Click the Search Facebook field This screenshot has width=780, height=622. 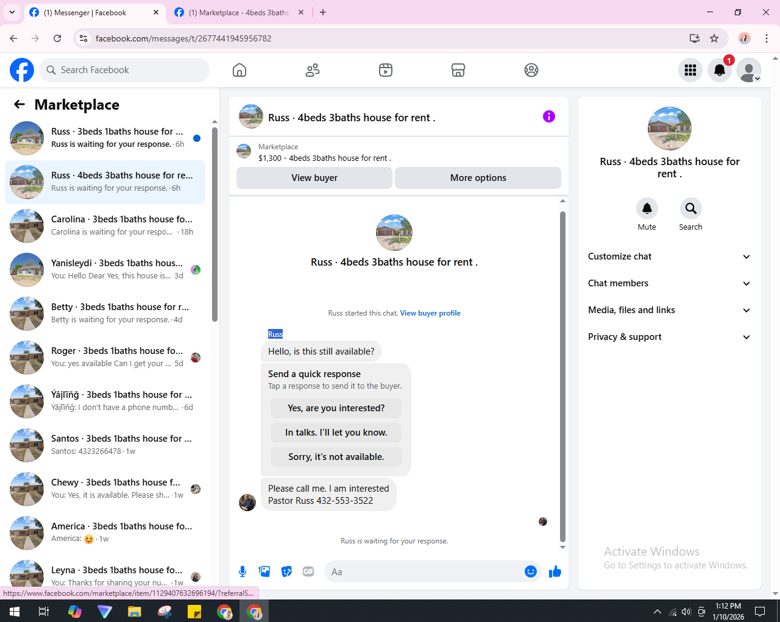pos(124,70)
